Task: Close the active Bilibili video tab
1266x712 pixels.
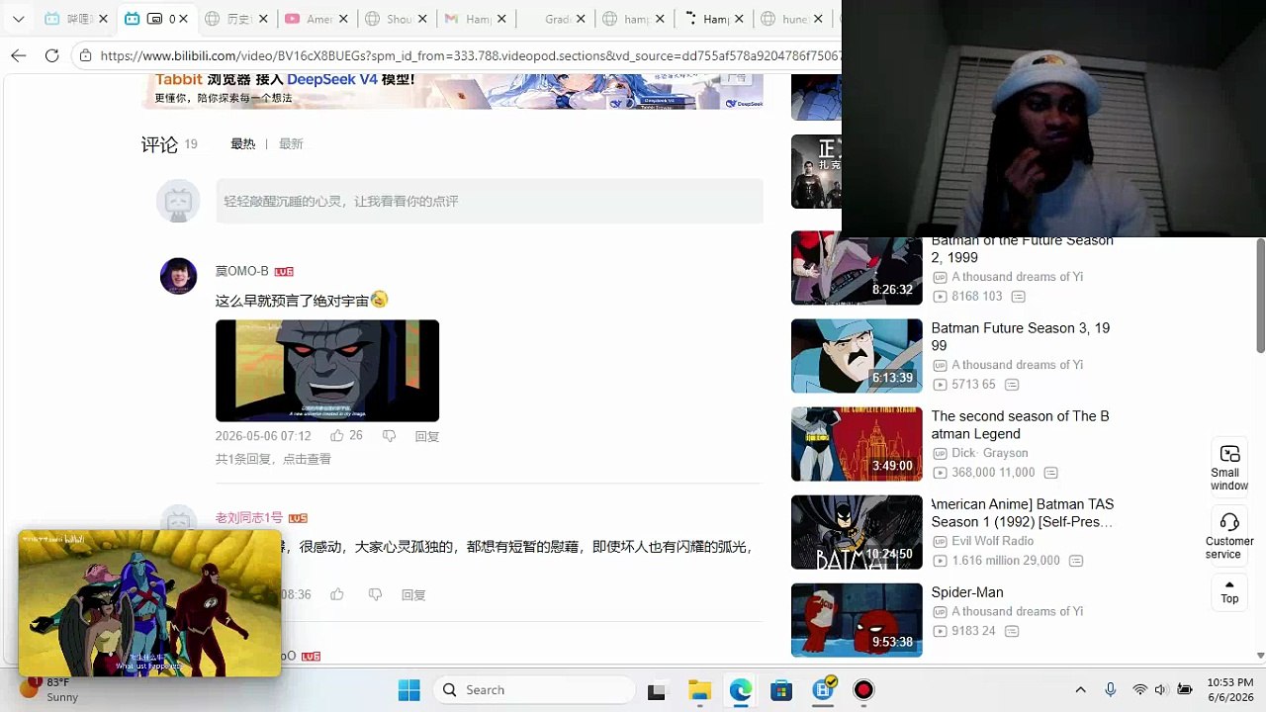Action: 183,19
